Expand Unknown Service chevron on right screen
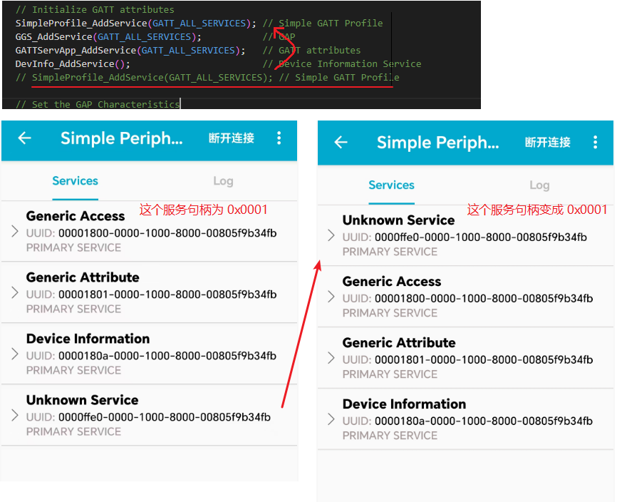Viewport: 617px width, 502px height. (x=331, y=235)
